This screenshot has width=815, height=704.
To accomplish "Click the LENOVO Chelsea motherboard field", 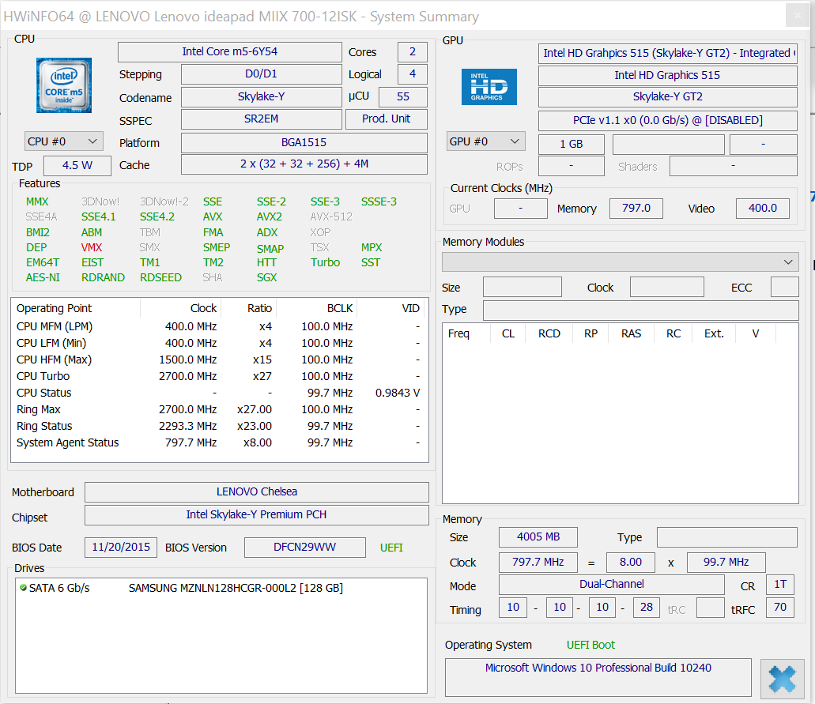I will (x=256, y=492).
